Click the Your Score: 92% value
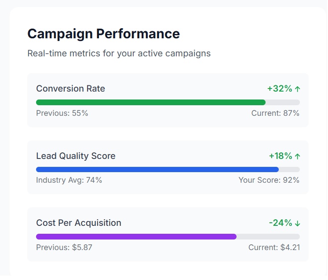The image size is (328, 280). 269,180
